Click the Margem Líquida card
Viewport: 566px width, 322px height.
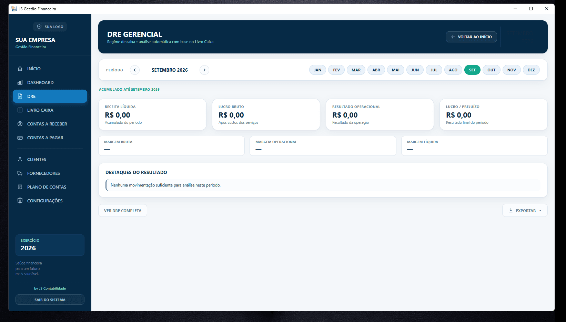pyautogui.click(x=475, y=146)
